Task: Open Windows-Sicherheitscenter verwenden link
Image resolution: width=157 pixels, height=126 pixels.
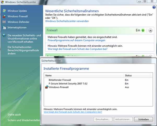Action: (x=67, y=21)
